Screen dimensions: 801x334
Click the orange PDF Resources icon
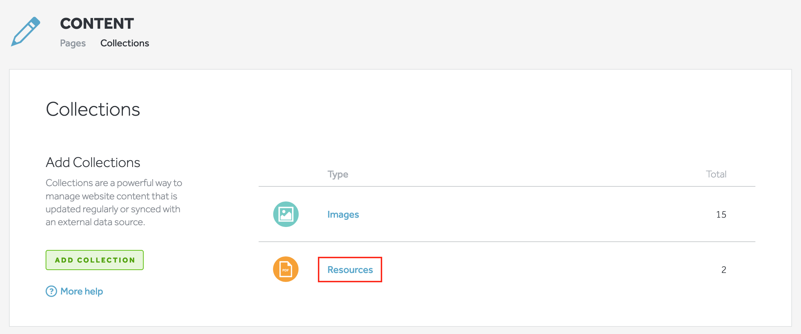(286, 269)
